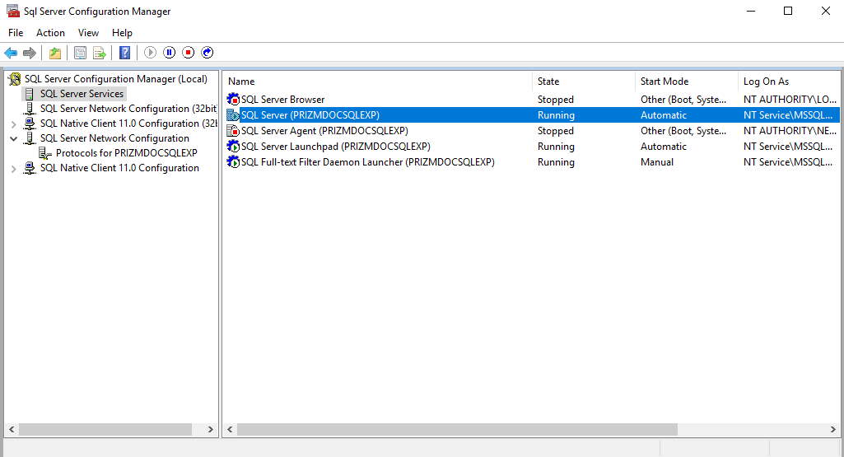Image resolution: width=844 pixels, height=457 pixels.
Task: Click the Export List toolbar icon
Action: pos(100,53)
